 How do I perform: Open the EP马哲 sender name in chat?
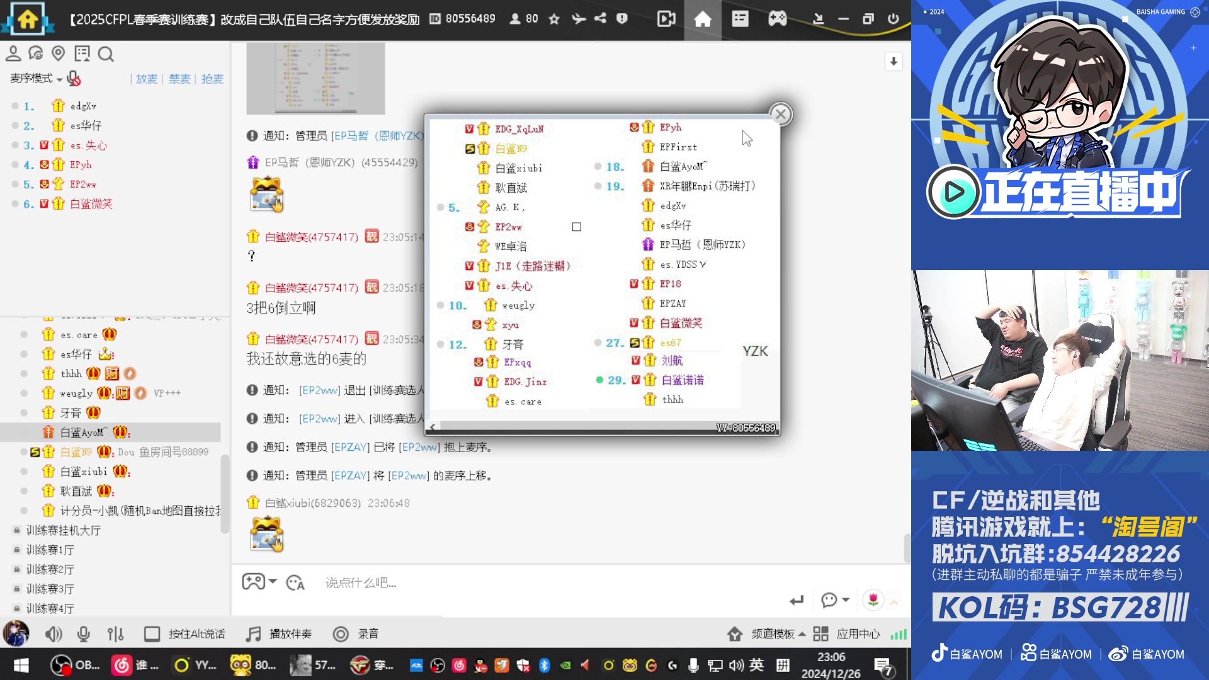coord(341,163)
